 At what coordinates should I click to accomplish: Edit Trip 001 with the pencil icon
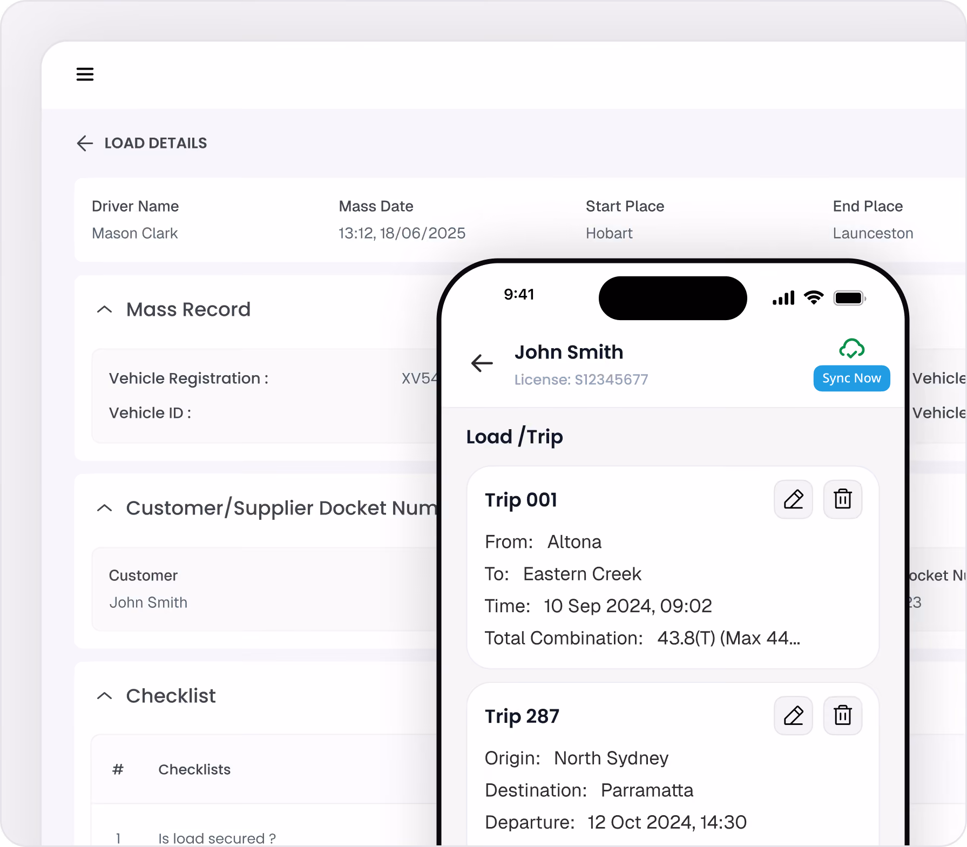click(x=793, y=499)
